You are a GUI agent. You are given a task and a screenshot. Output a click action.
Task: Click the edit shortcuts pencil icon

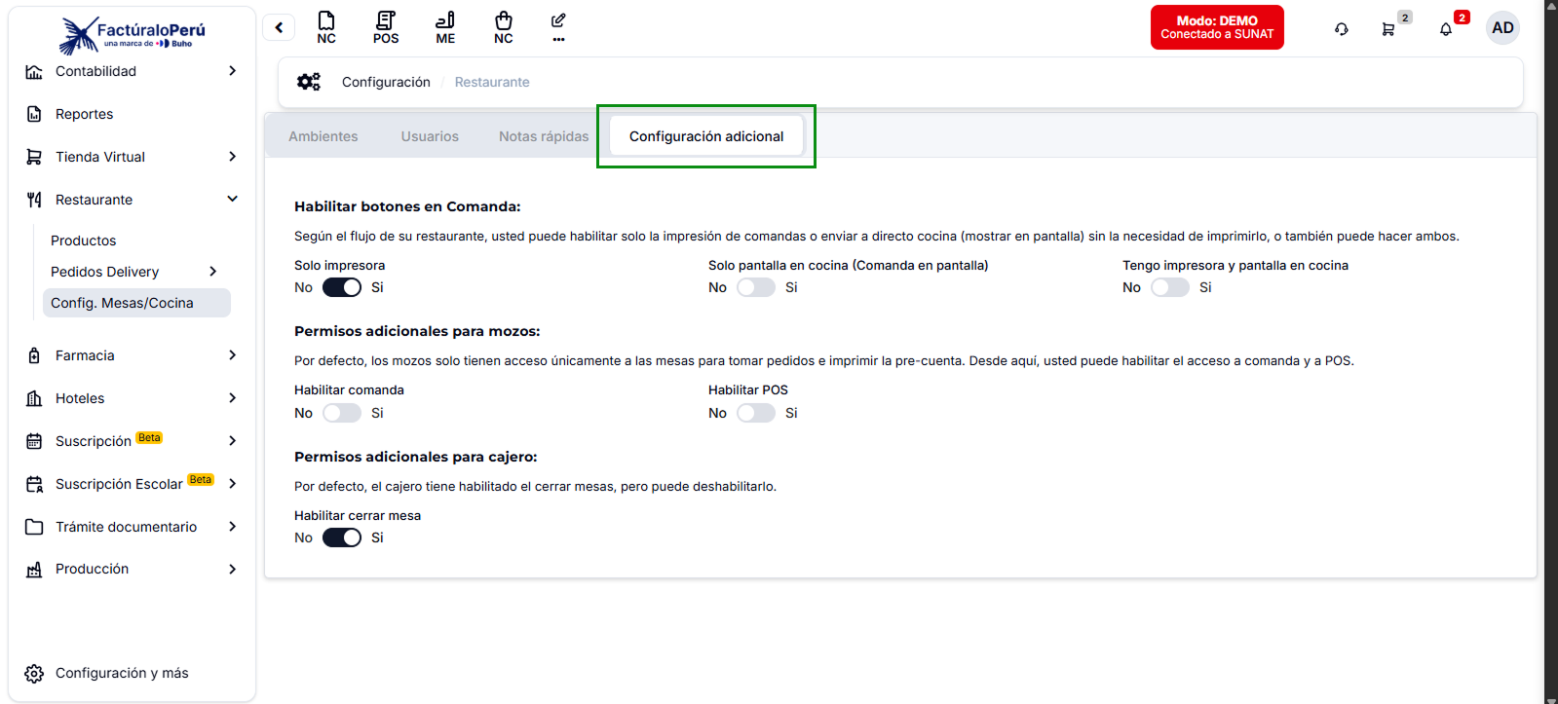pos(558,26)
